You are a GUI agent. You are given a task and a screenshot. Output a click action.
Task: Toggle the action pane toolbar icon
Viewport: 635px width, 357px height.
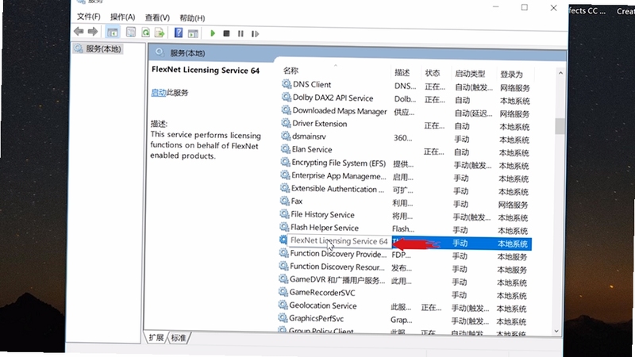click(x=193, y=33)
